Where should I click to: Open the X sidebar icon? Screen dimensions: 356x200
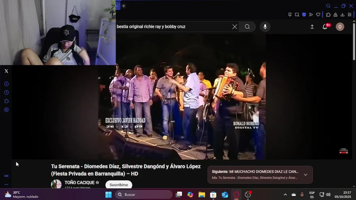tap(6, 71)
